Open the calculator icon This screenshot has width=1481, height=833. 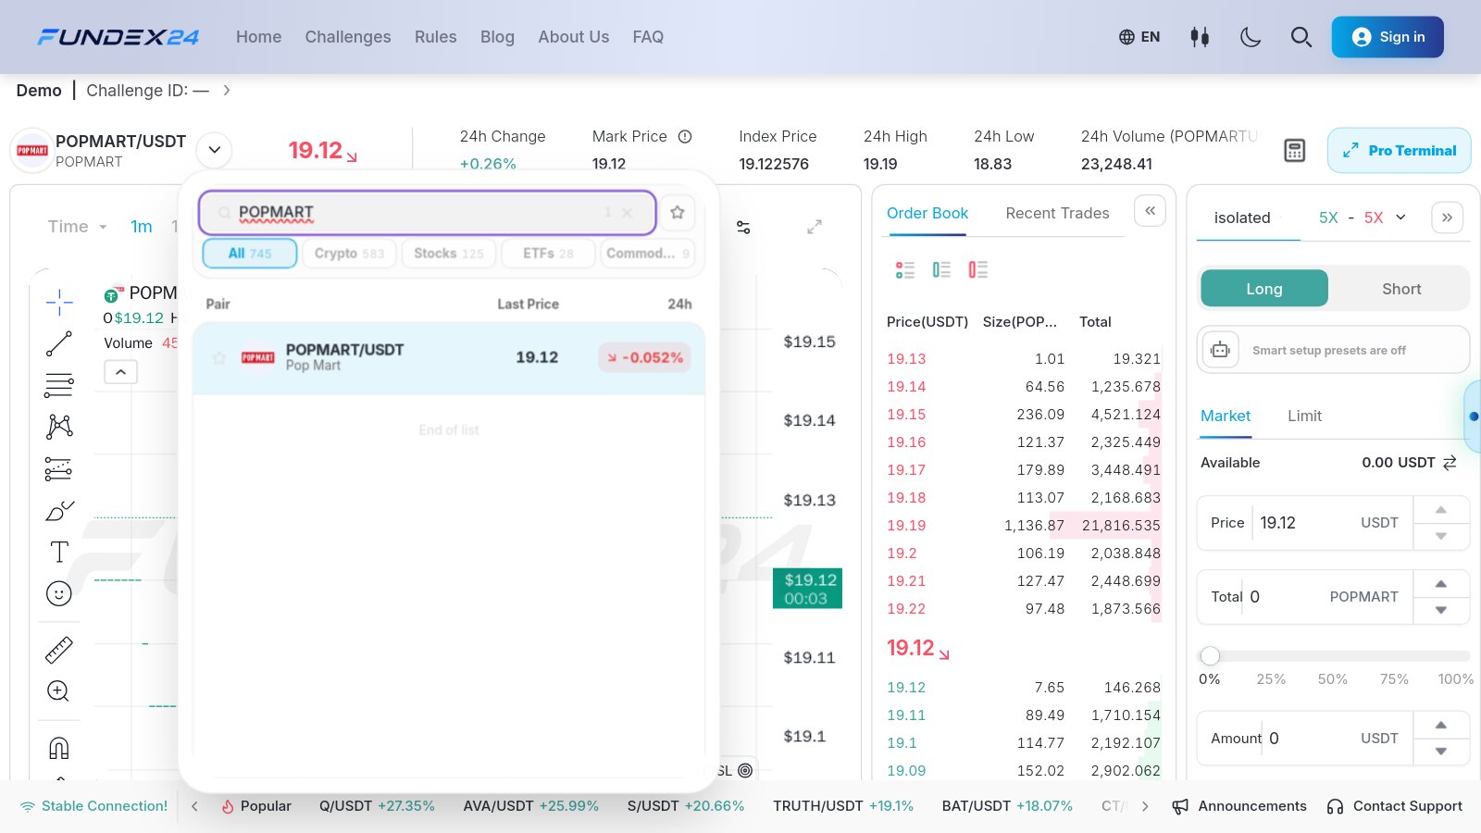[x=1295, y=150]
